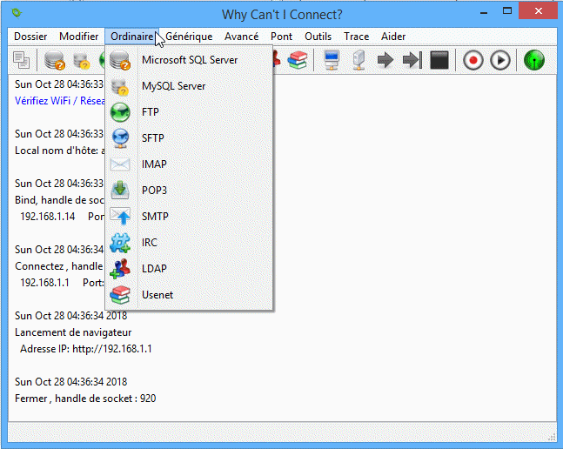Screen dimensions: 563x449
Task: Click the 'Adresse IP: http://192.168.1.1' line
Action: pyautogui.click(x=86, y=349)
